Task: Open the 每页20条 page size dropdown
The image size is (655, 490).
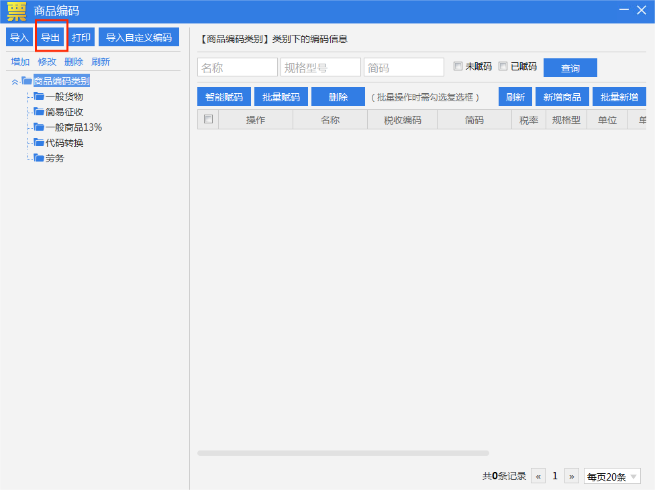Action: [x=612, y=476]
